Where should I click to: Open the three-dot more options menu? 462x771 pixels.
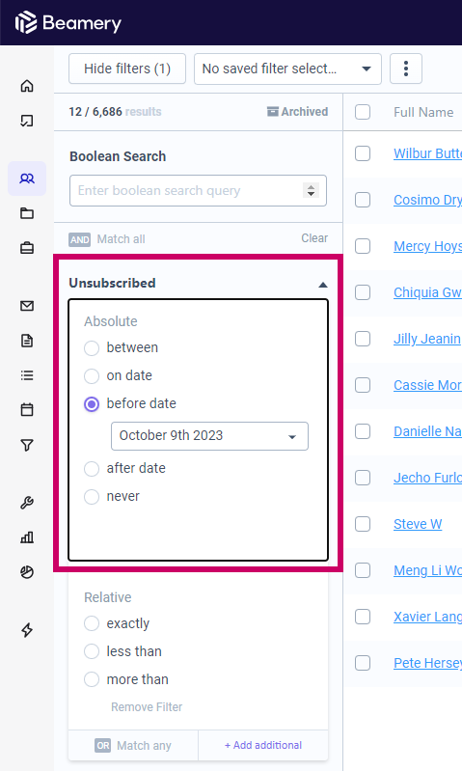[x=406, y=69]
